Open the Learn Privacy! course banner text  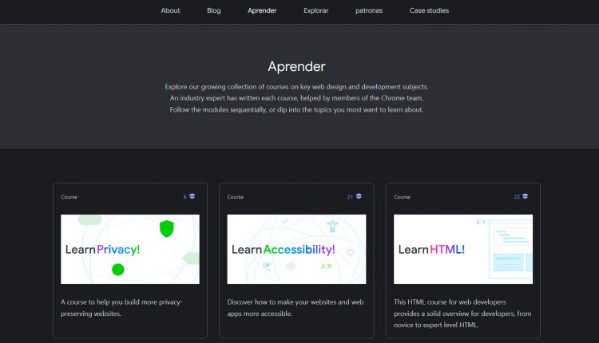point(102,250)
